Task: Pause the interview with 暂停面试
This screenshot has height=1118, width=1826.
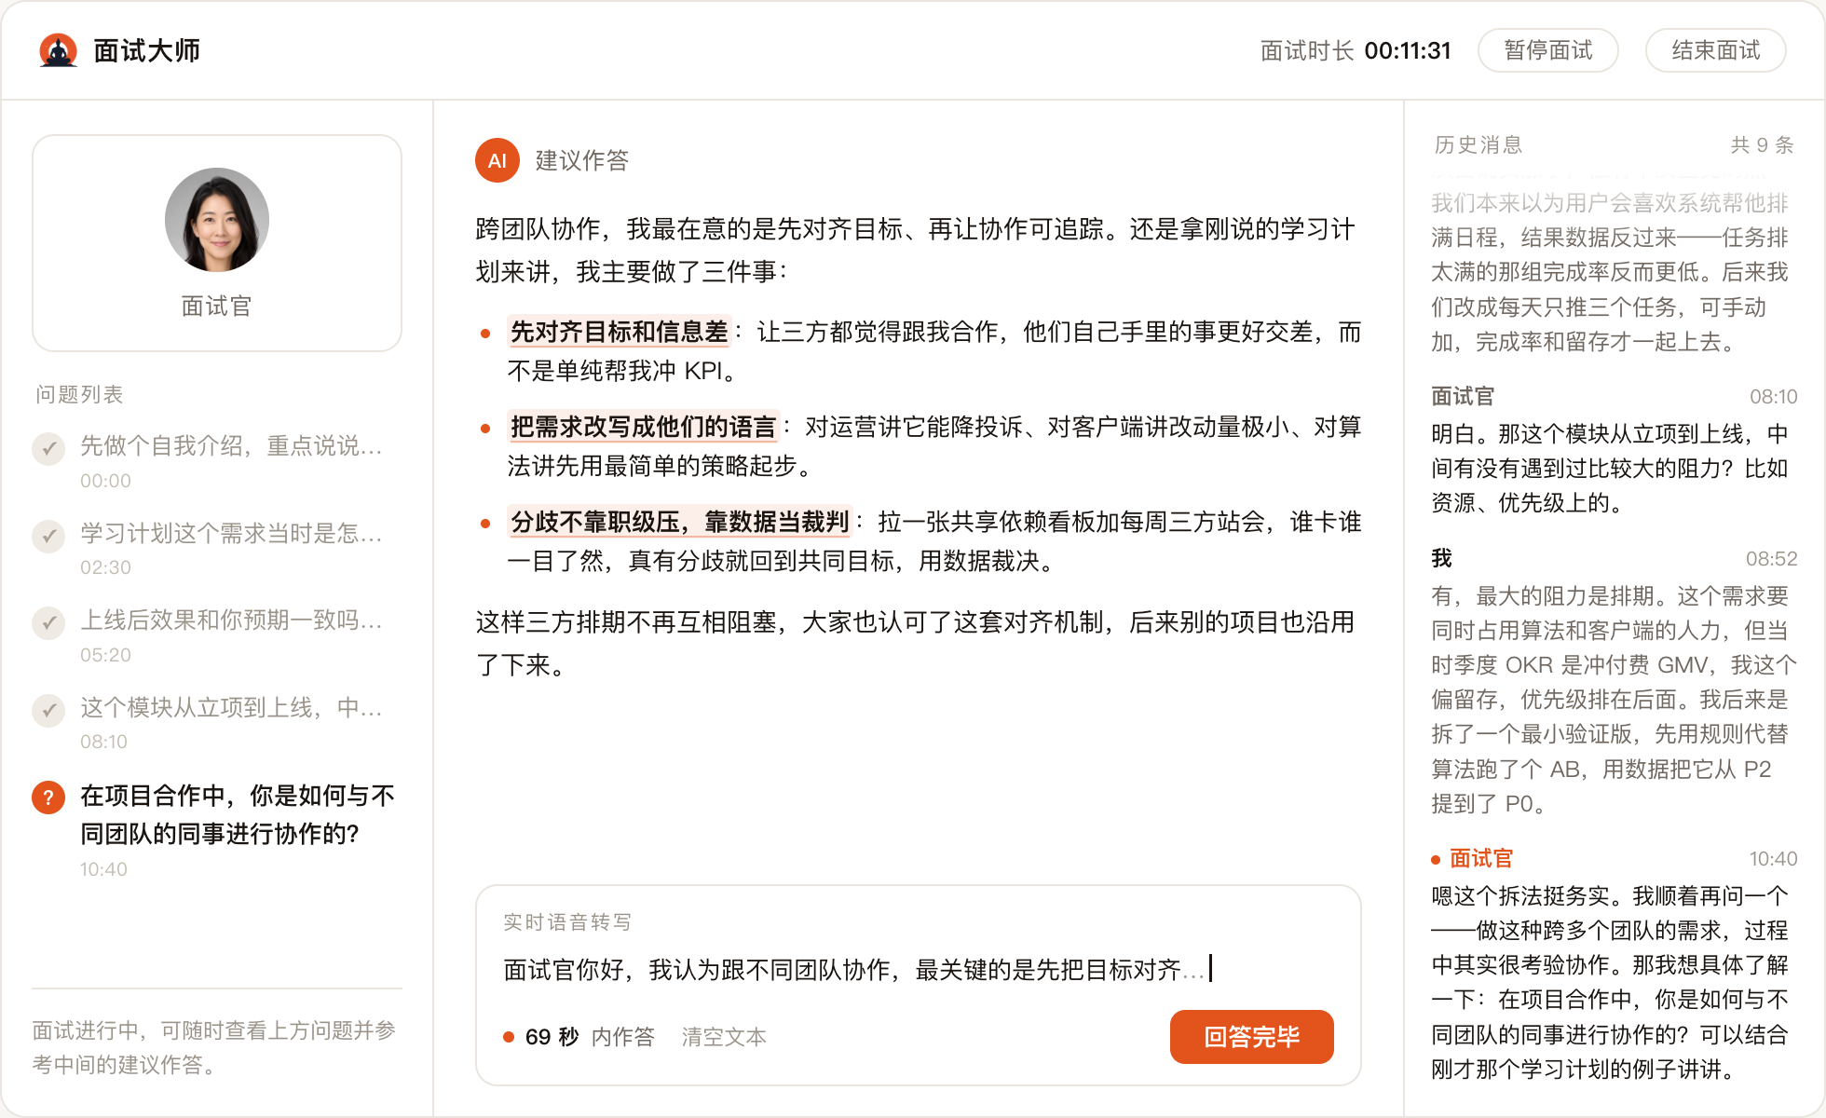Action: (x=1548, y=50)
